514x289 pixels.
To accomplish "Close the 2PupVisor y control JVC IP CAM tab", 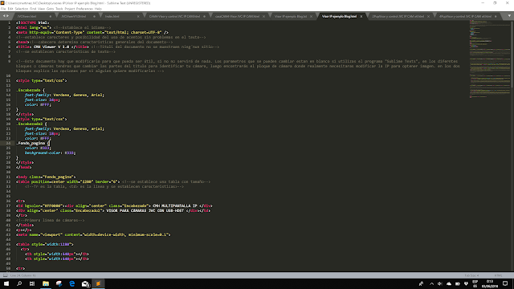I will pos(428,16).
